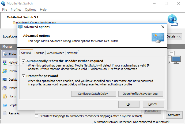Screen dimensions: 185x124
Task: Click the computer tower icon in main window
Action: [x=174, y=57]
